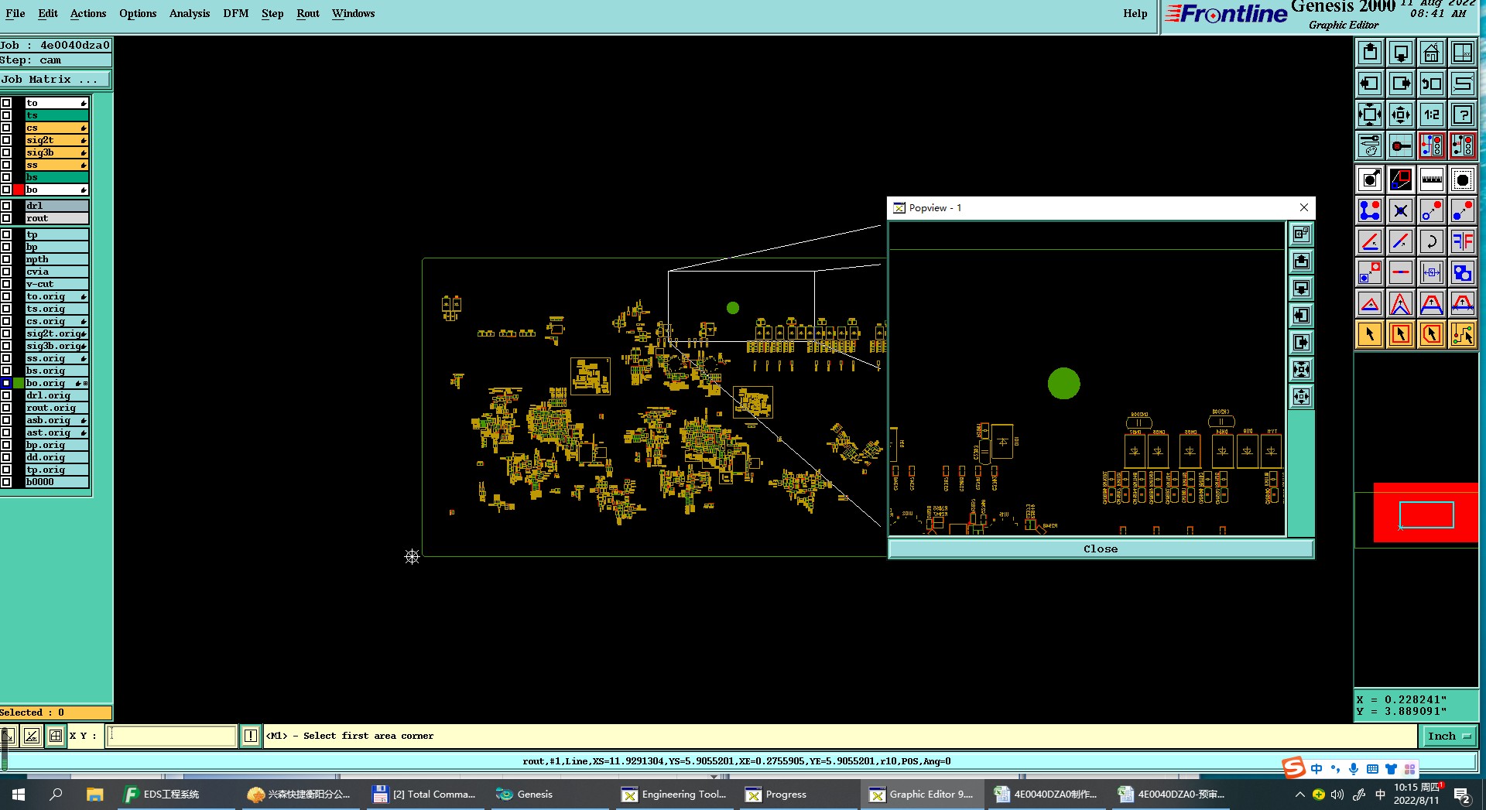Select the 'cvia' layer name

tap(56, 272)
